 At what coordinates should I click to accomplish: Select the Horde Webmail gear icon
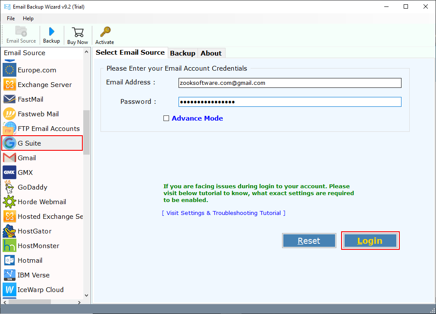click(9, 202)
